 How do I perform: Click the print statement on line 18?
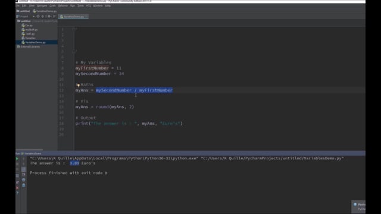(129, 124)
